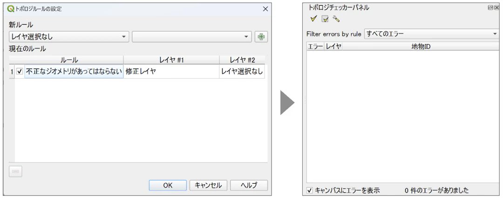The width and height of the screenshot is (503, 198).
Task: Select the '修正レイヤ' cell in the rules table
Action: 171,72
